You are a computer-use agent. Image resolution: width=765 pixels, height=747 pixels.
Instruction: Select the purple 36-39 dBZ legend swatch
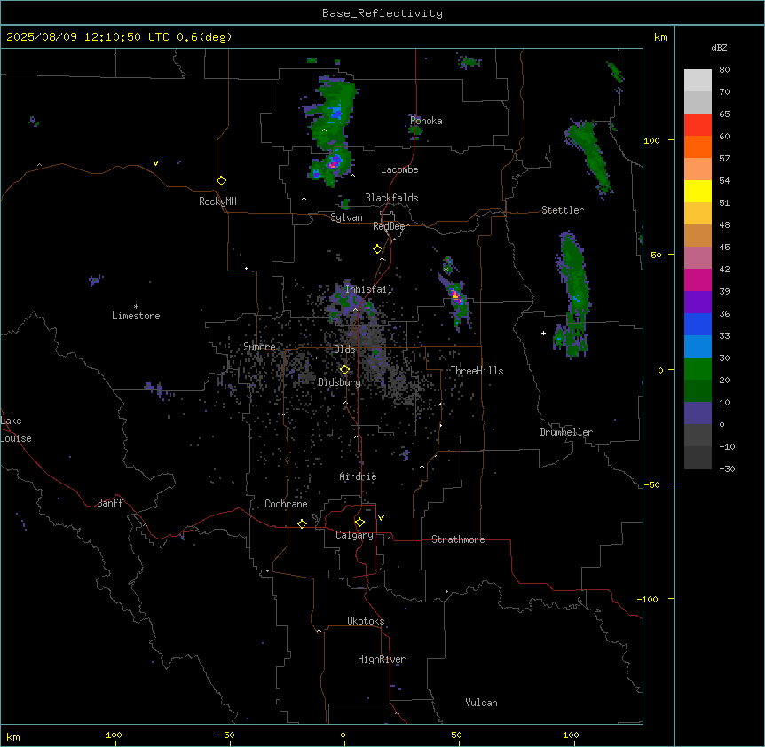click(698, 303)
